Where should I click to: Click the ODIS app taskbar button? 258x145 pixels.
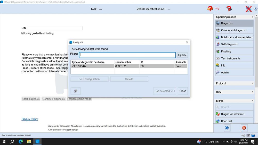coord(37,142)
